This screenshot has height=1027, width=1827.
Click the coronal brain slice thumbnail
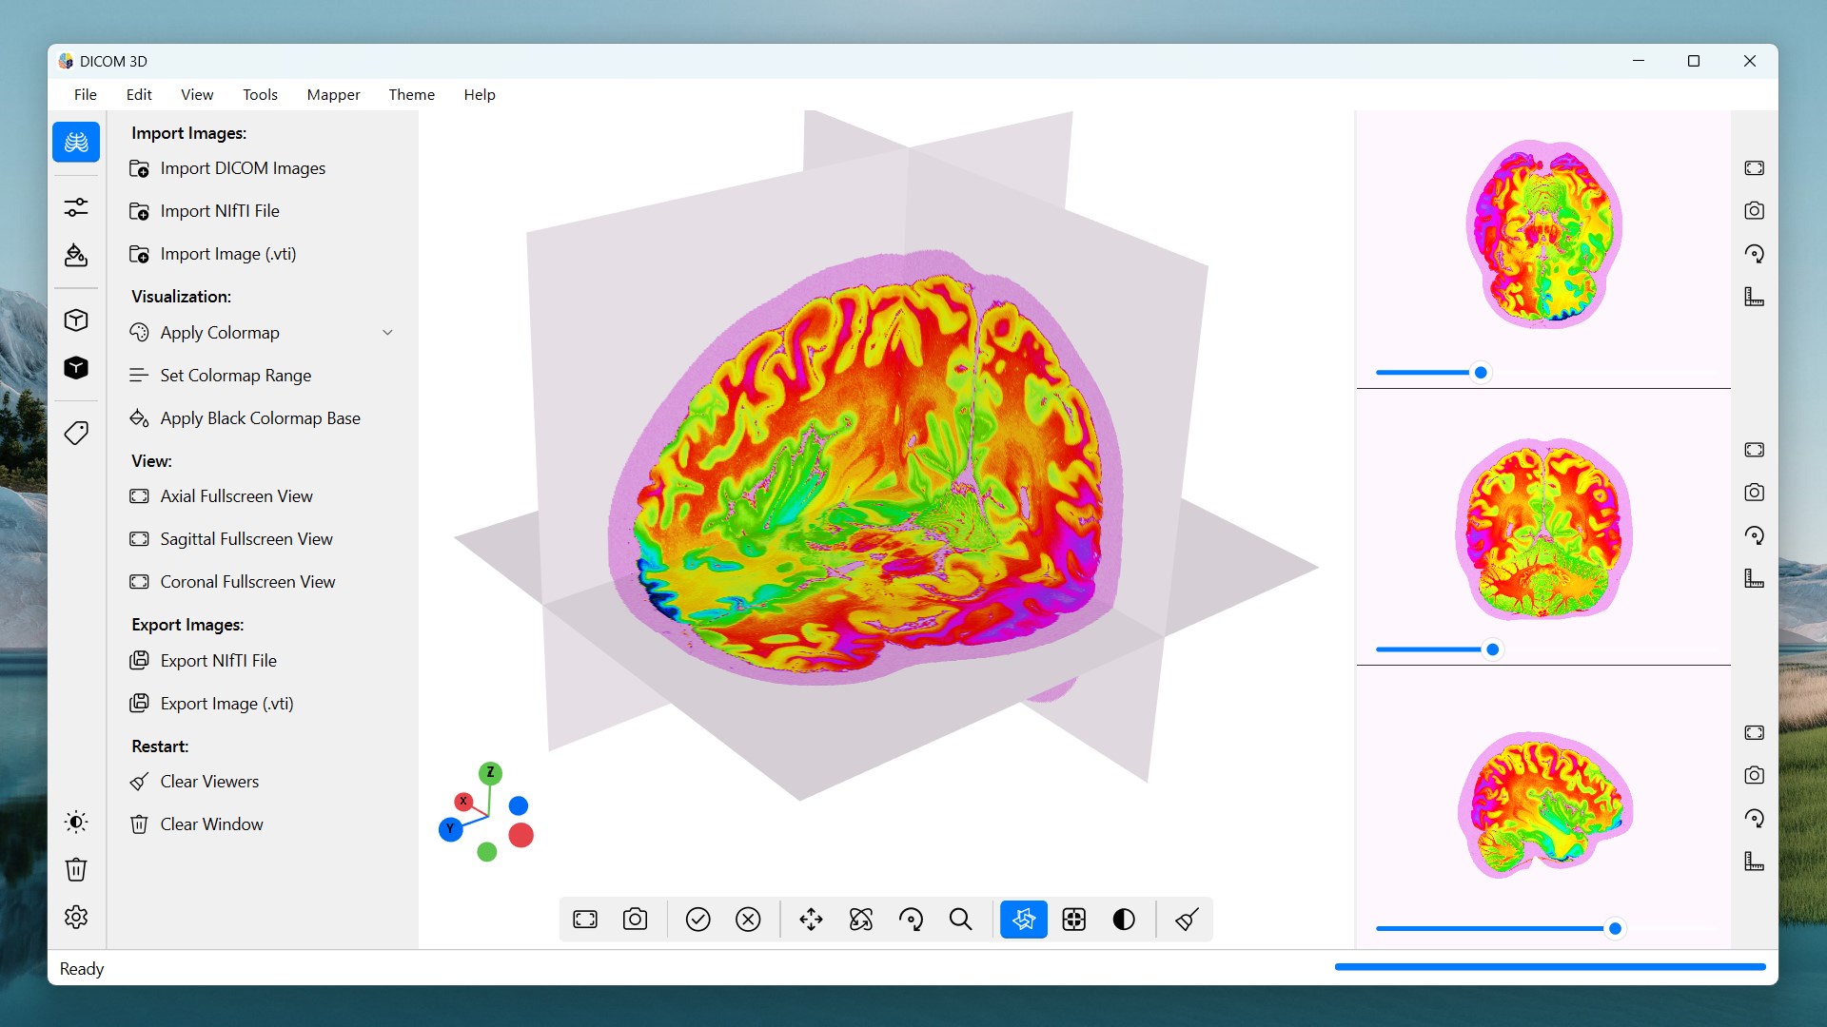coord(1543,529)
